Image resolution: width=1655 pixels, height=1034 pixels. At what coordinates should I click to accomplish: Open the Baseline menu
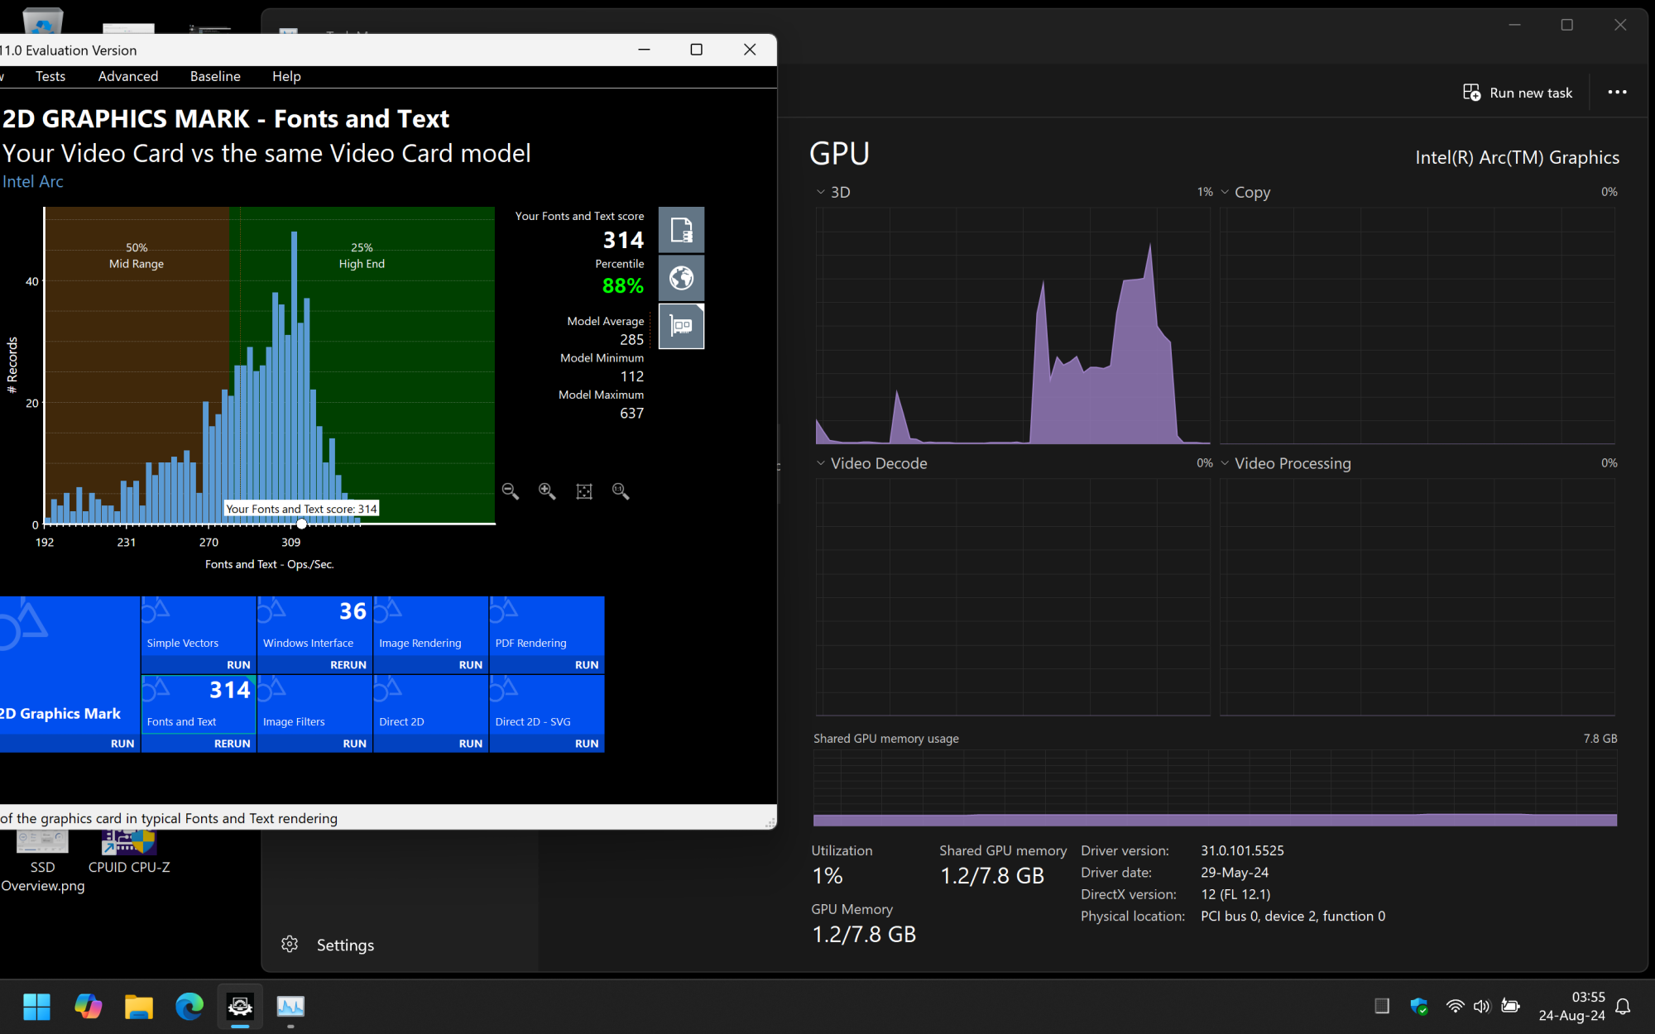click(215, 76)
